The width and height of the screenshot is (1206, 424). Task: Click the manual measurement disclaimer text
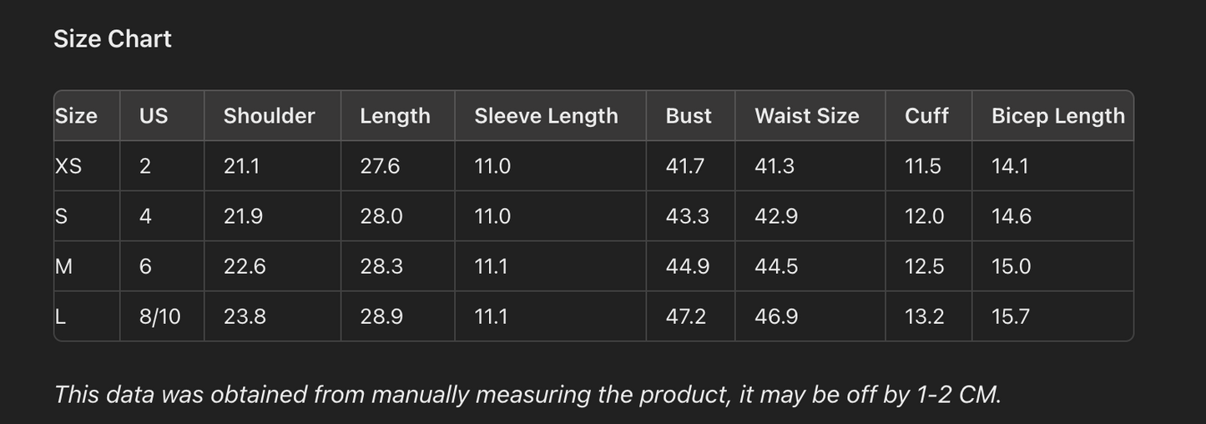pyautogui.click(x=527, y=394)
